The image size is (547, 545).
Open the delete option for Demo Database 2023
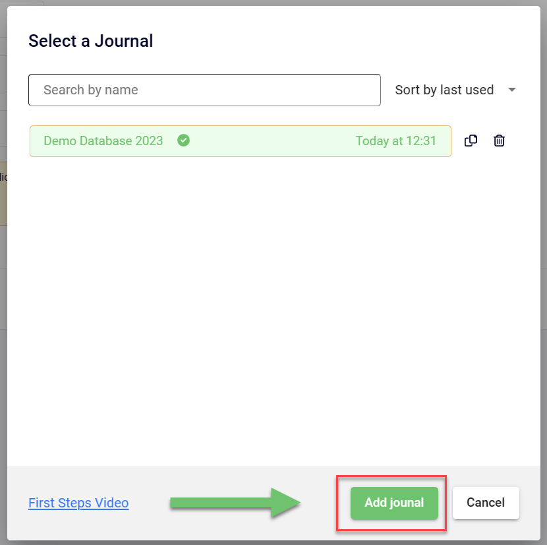coord(499,141)
